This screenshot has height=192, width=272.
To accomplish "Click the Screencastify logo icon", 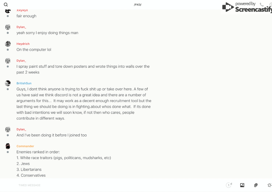I will point(228,7).
